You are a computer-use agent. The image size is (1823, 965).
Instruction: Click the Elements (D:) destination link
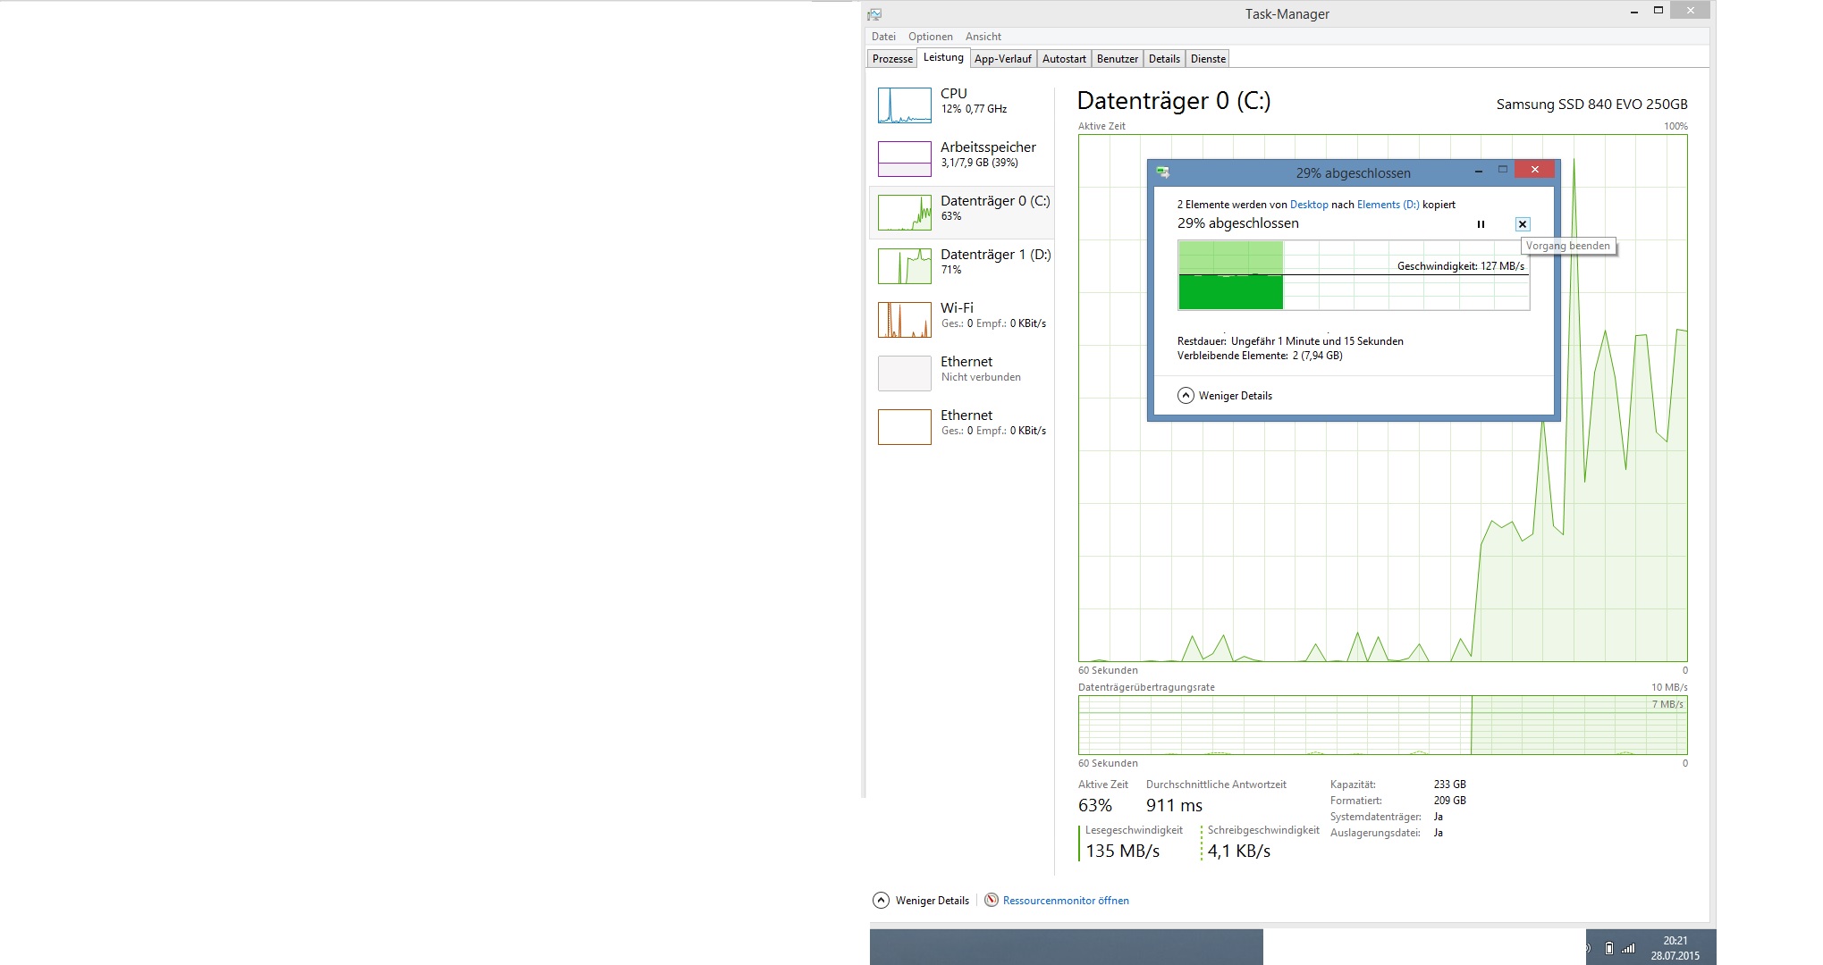tap(1388, 205)
